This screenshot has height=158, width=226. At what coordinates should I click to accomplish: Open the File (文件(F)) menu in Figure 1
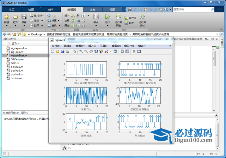click(x=56, y=46)
